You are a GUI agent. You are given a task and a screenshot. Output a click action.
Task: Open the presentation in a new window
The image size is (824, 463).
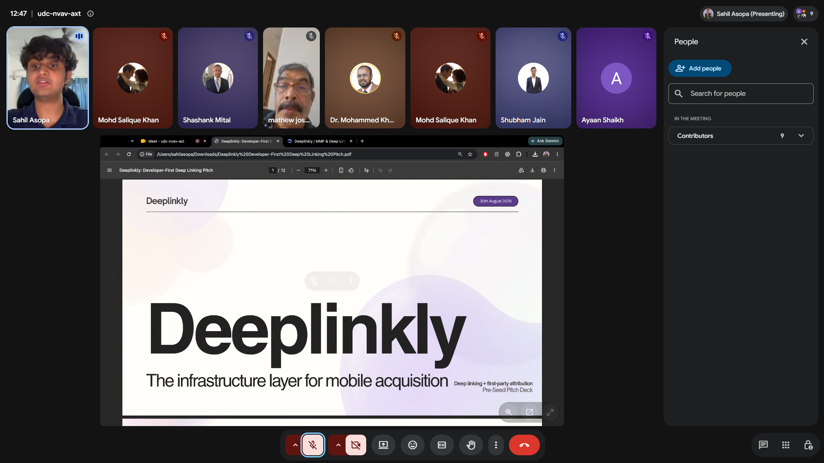pos(530,412)
